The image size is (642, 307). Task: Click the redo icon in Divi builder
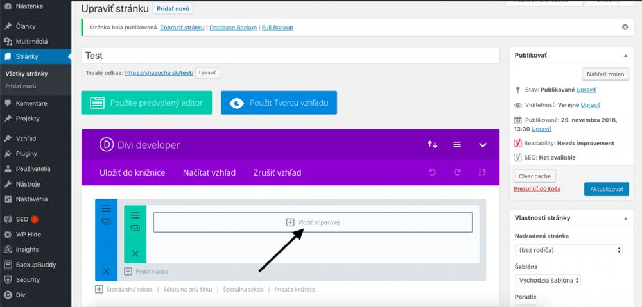pyautogui.click(x=457, y=172)
